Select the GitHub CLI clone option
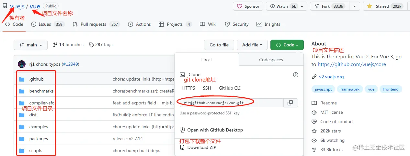 pos(230,88)
